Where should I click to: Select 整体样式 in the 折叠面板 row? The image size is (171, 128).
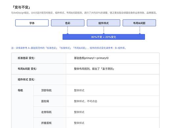[x=79, y=123]
